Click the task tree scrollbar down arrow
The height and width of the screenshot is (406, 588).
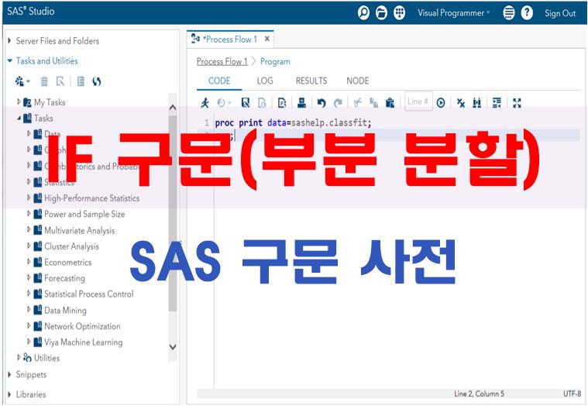pyautogui.click(x=173, y=347)
